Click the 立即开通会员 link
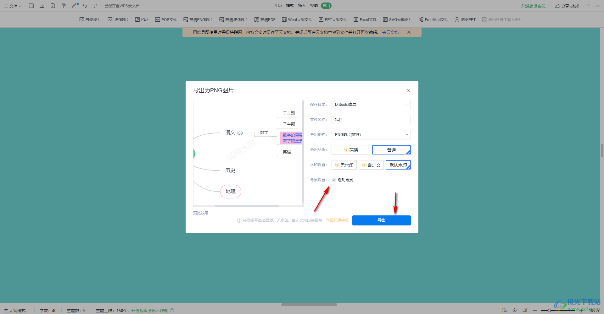Viewport: 604px width, 314px height. coord(337,220)
